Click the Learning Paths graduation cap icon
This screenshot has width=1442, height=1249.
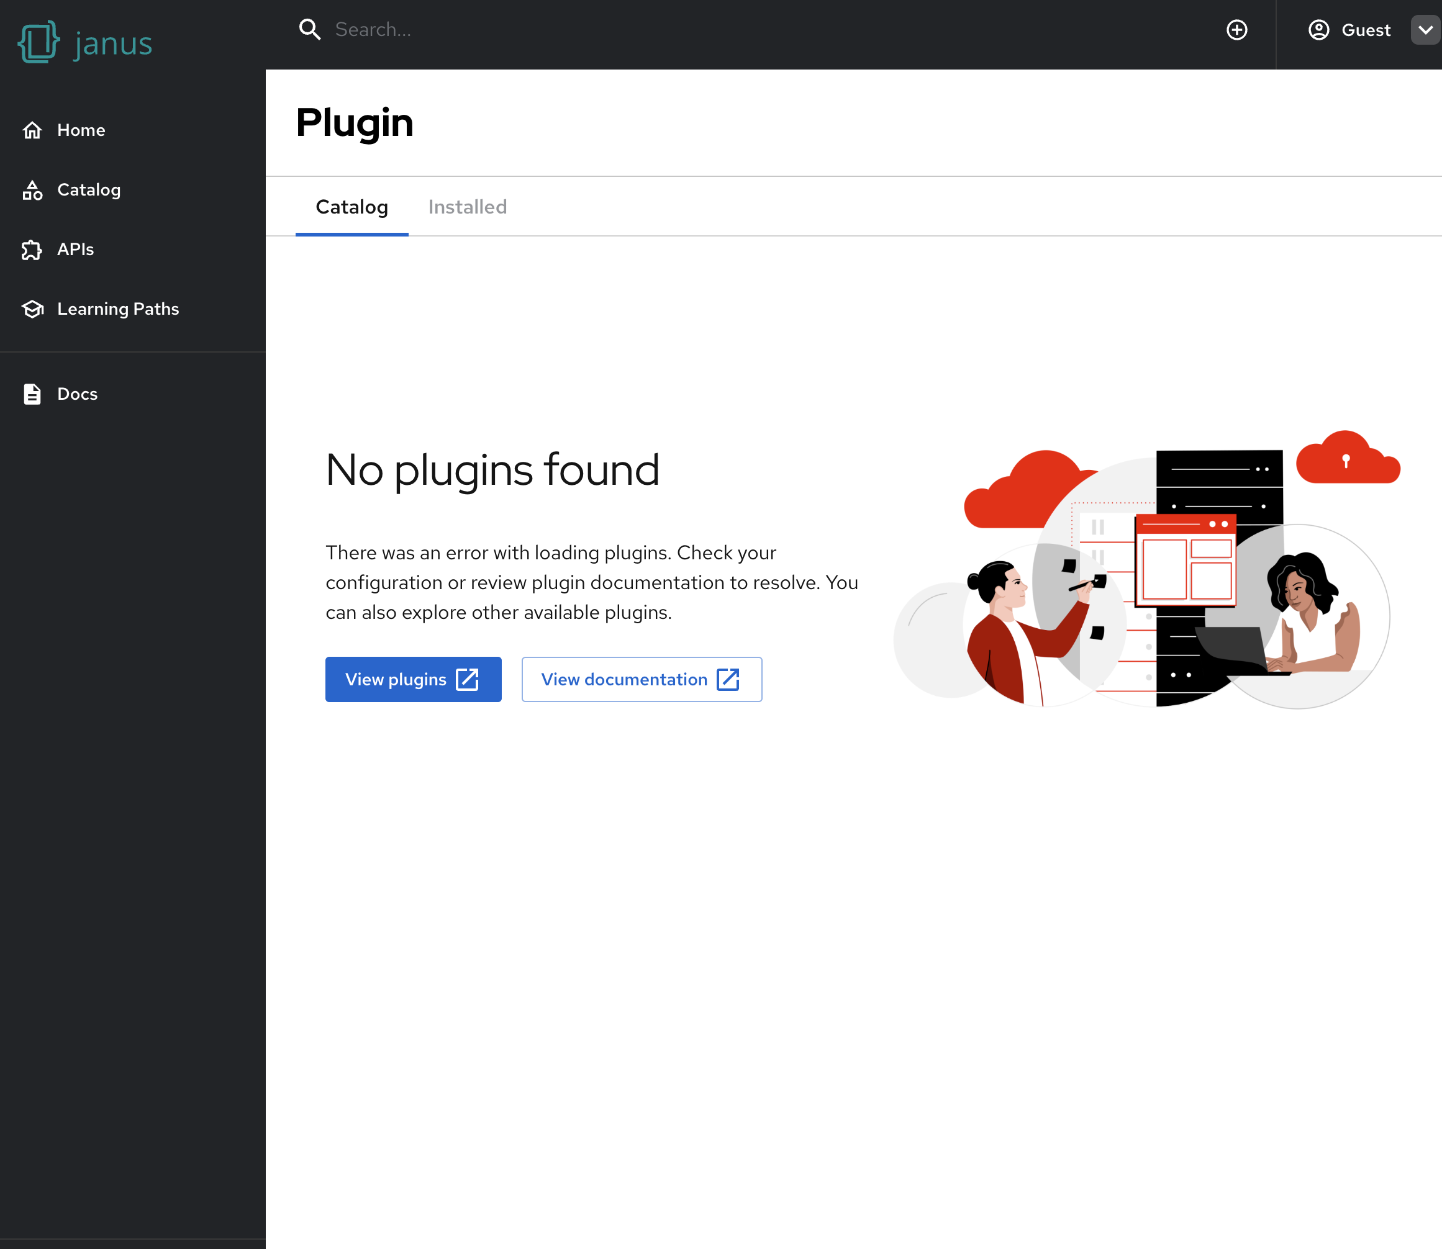(32, 309)
